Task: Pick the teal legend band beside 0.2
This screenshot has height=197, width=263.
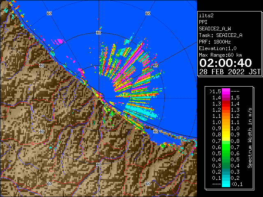Action: tap(226, 172)
